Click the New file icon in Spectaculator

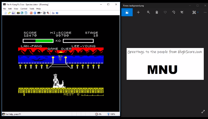pos(5,13)
